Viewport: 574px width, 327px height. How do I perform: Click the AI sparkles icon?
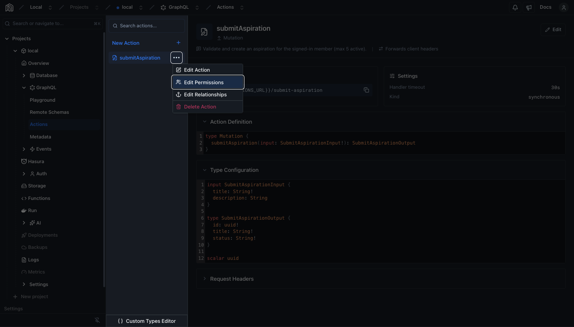coord(32,223)
